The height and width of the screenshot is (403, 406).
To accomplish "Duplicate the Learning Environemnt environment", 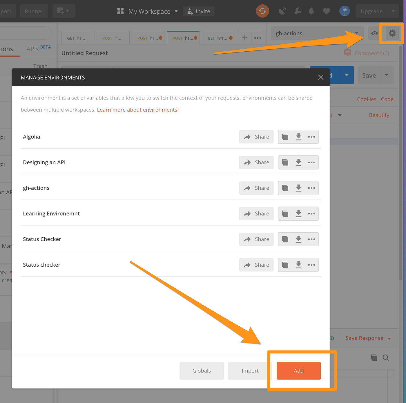I will coord(285,214).
